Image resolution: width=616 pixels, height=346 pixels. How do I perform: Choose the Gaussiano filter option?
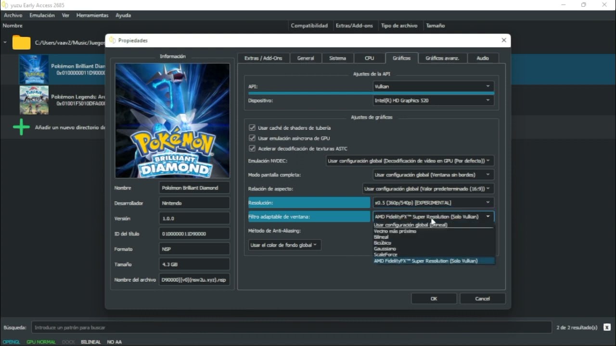[x=434, y=249]
